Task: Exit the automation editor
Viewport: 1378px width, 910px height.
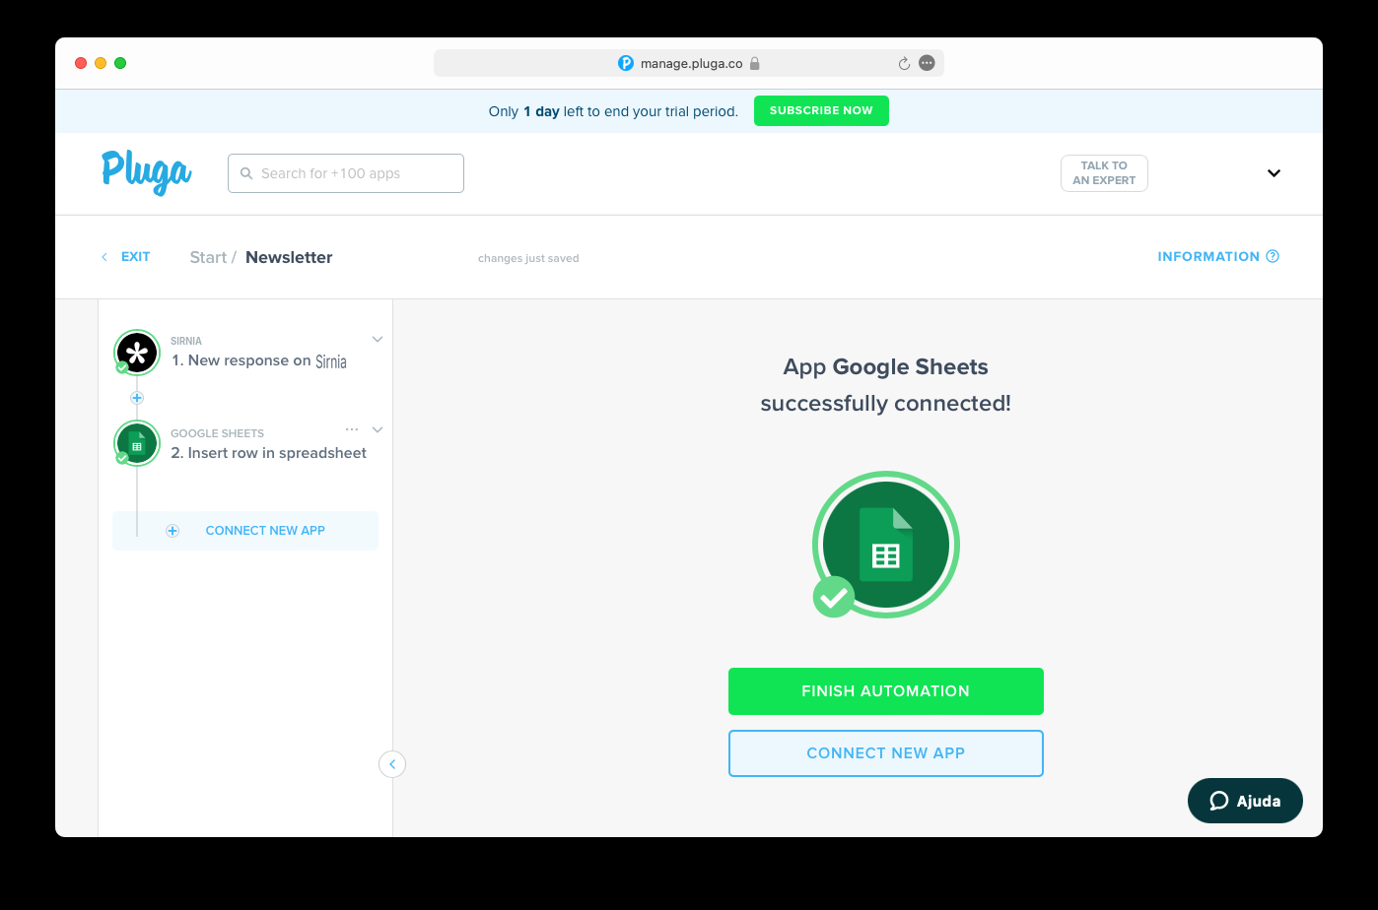Action: (126, 257)
